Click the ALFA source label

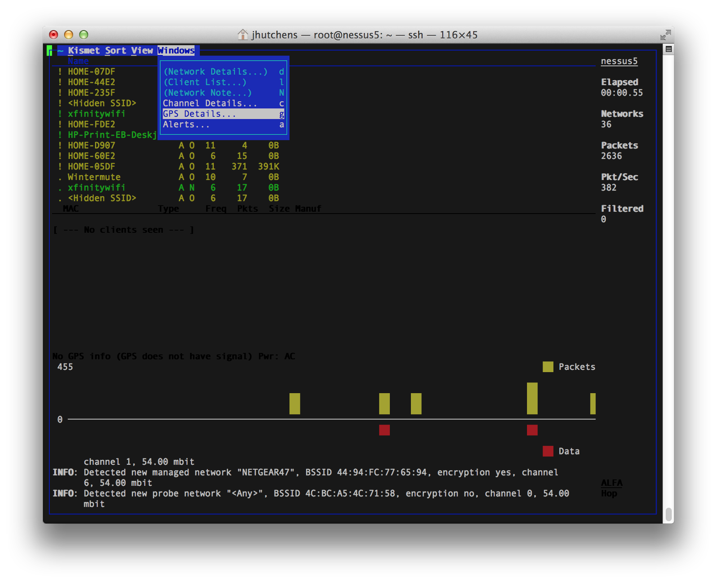(612, 483)
